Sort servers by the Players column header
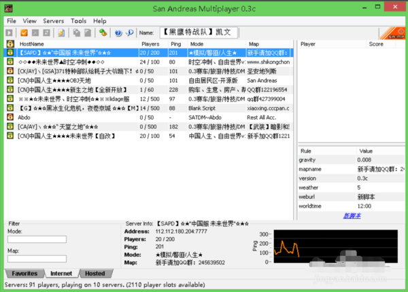This screenshot has width=408, height=292. click(154, 44)
